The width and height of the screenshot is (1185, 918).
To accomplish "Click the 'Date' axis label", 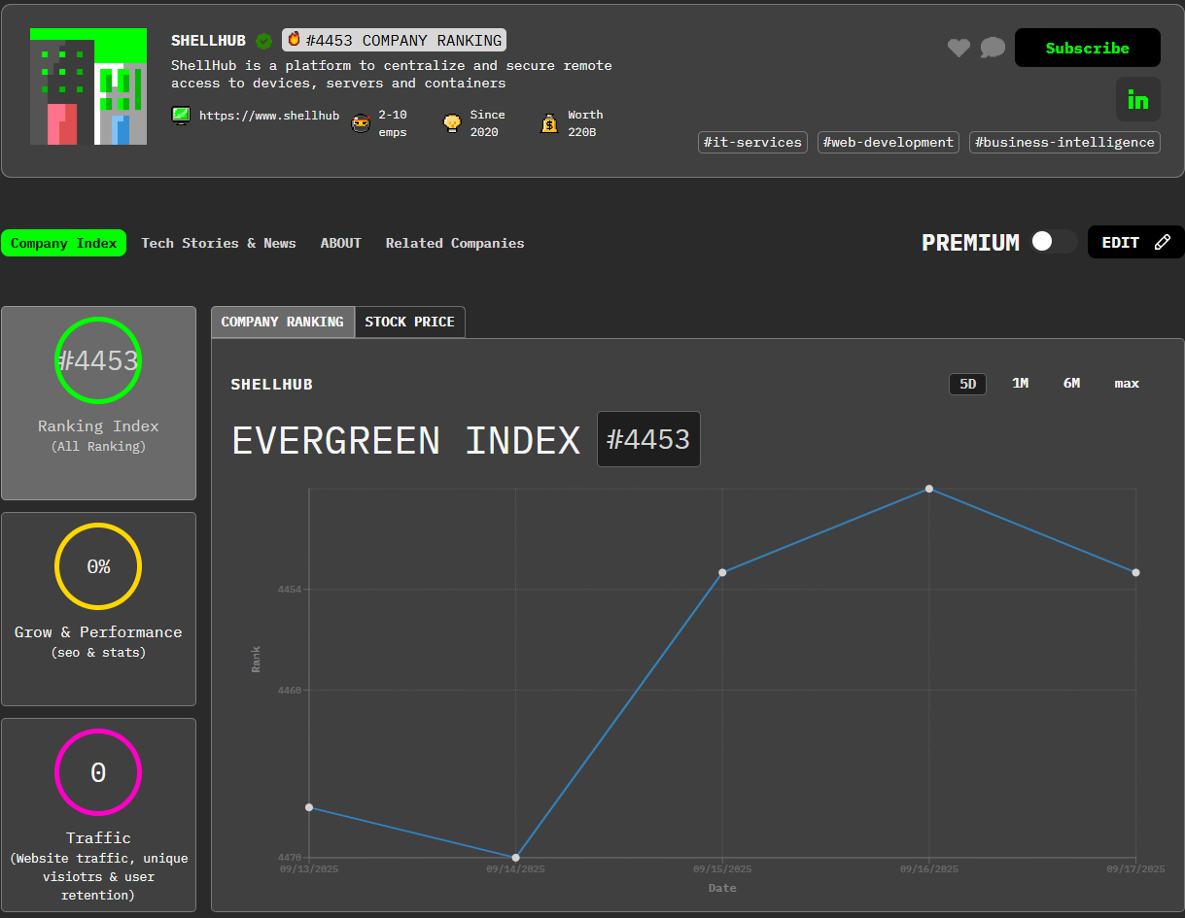I will coord(722,888).
